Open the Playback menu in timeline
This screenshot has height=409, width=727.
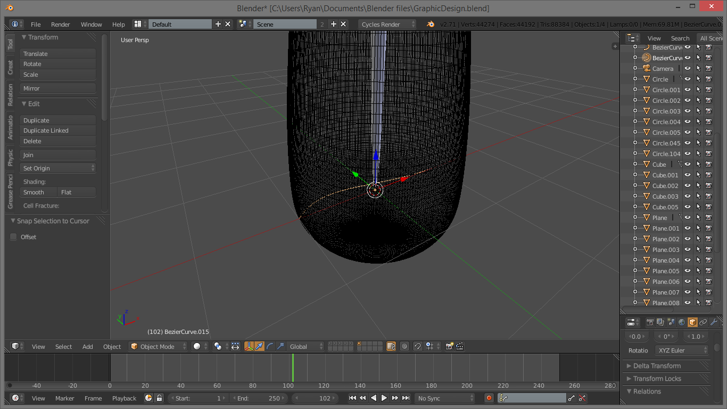point(124,398)
